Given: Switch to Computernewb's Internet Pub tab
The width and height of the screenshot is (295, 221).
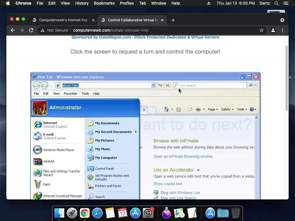Looking at the screenshot, I should click(63, 20).
